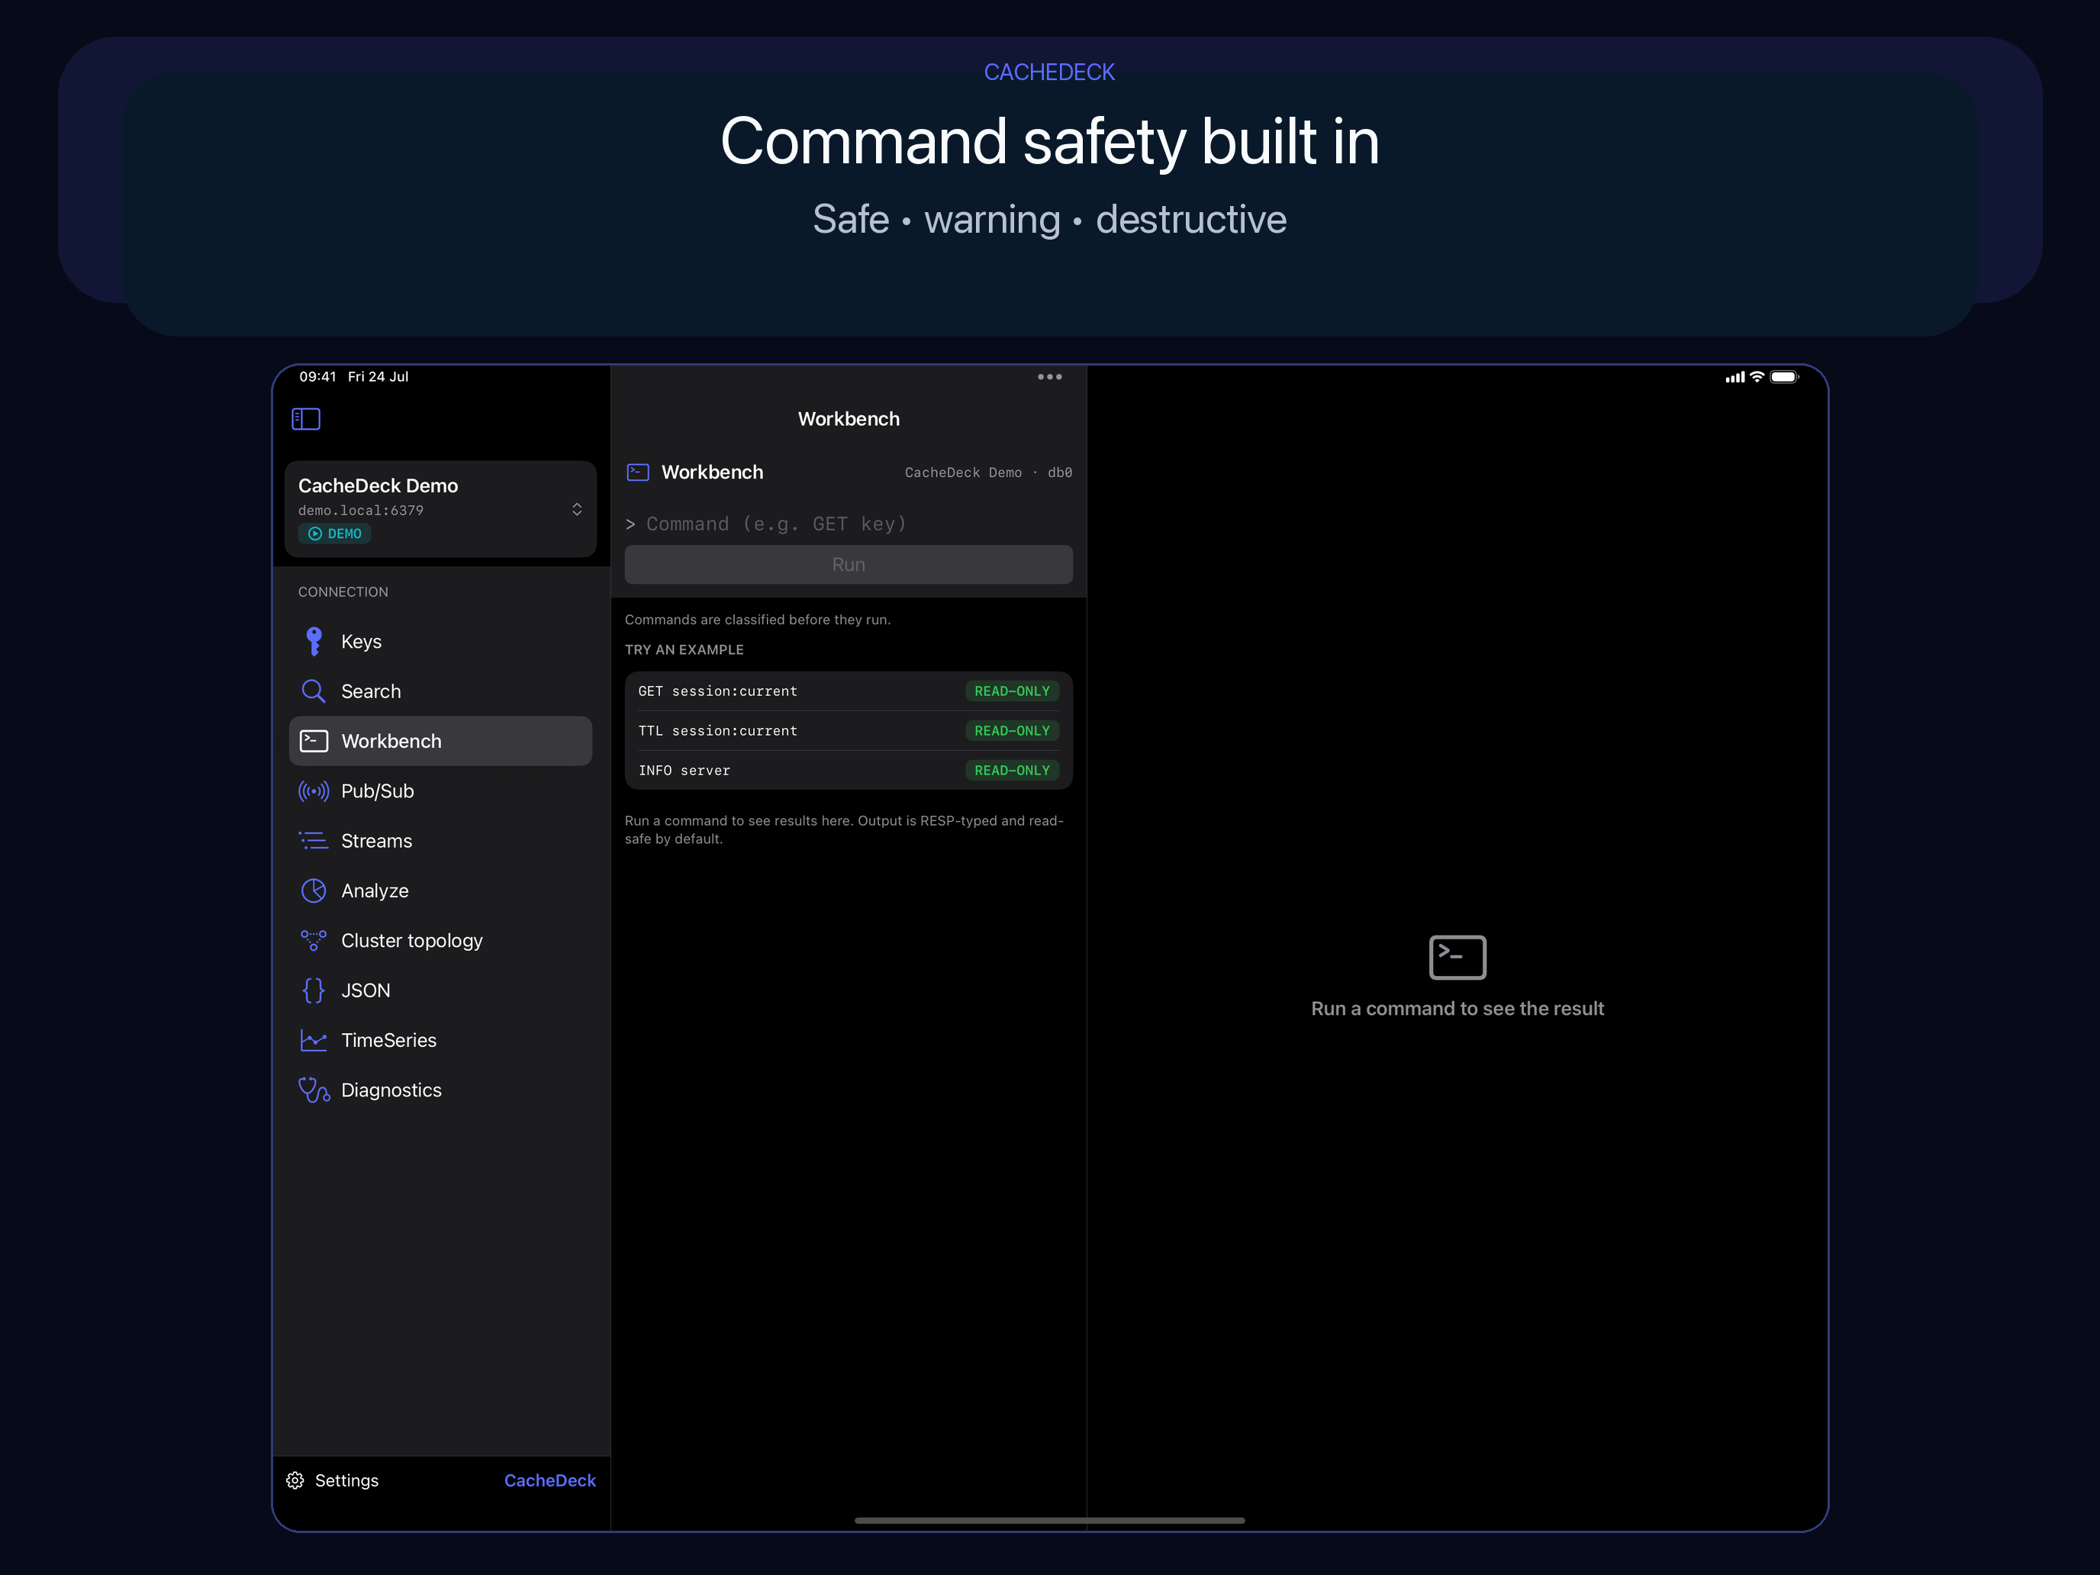Click the Run button

coord(849,565)
